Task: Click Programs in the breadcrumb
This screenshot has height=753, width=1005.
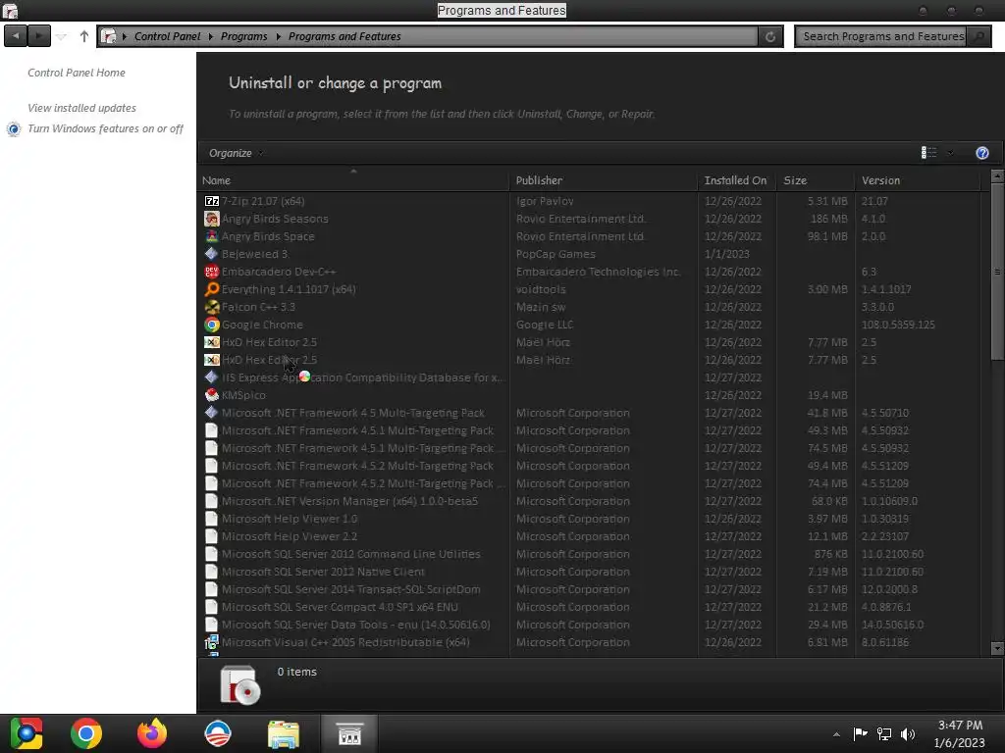Action: pyautogui.click(x=243, y=36)
